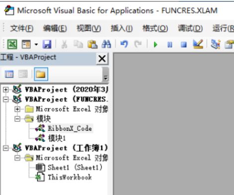This screenshot has height=195, width=234.
Task: Click the Paste clipboard icon
Action: (92, 44)
